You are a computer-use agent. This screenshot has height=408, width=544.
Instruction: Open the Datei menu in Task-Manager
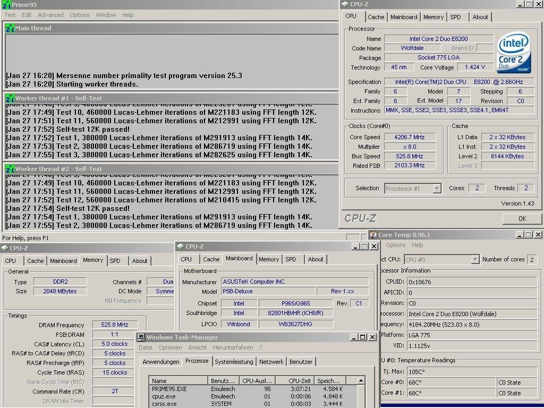146,347
